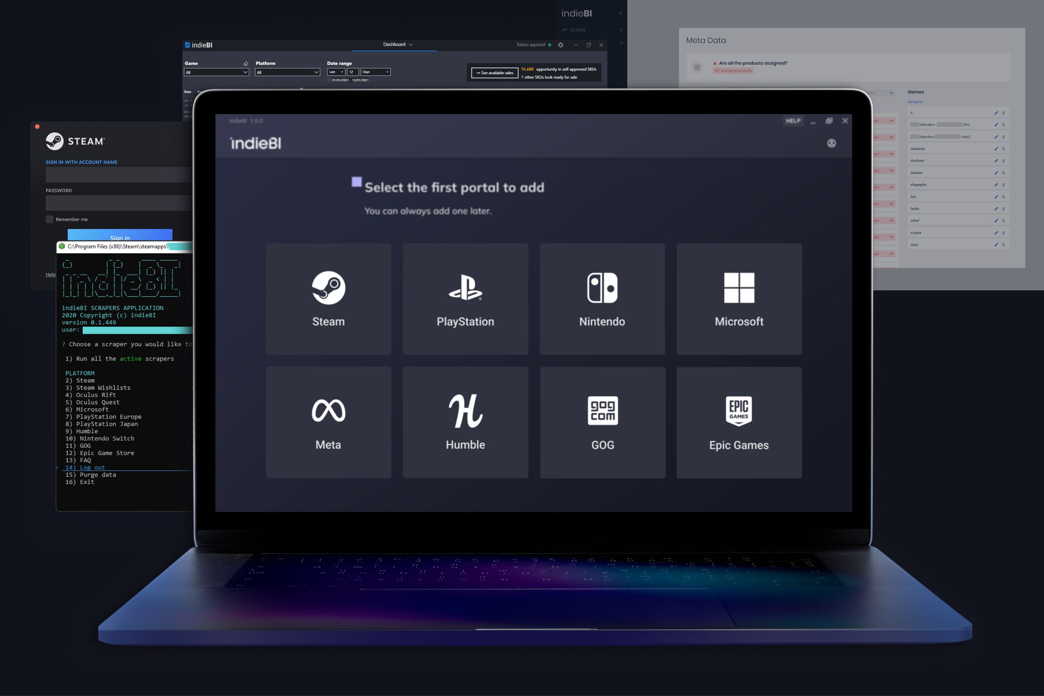The height and width of the screenshot is (696, 1044).
Task: Select the Steam portal card
Action: pyautogui.click(x=328, y=299)
